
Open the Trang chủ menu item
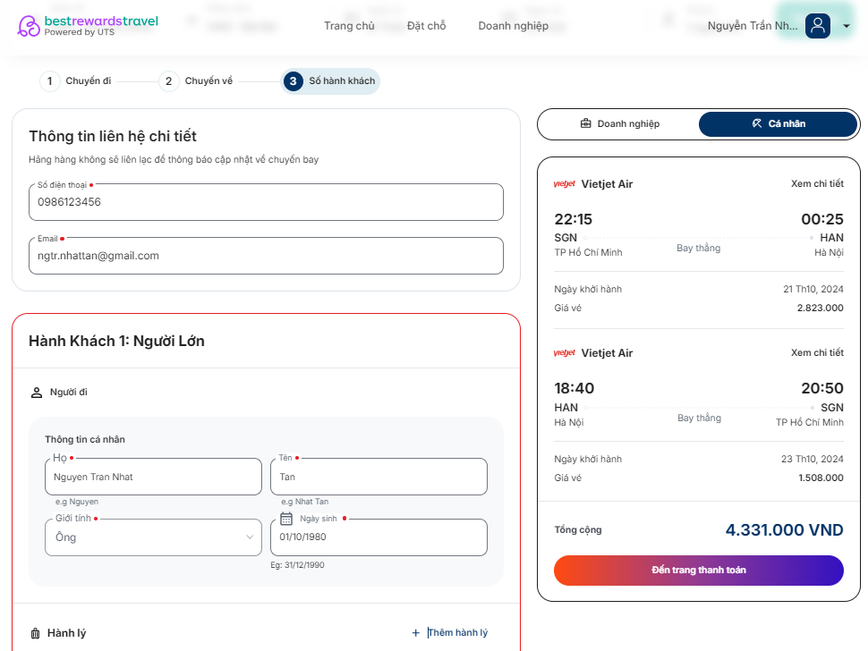pos(349,26)
